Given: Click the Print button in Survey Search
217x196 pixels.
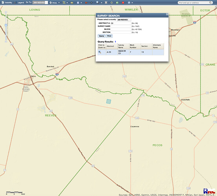Looking at the screenshot, I should pos(109,36).
